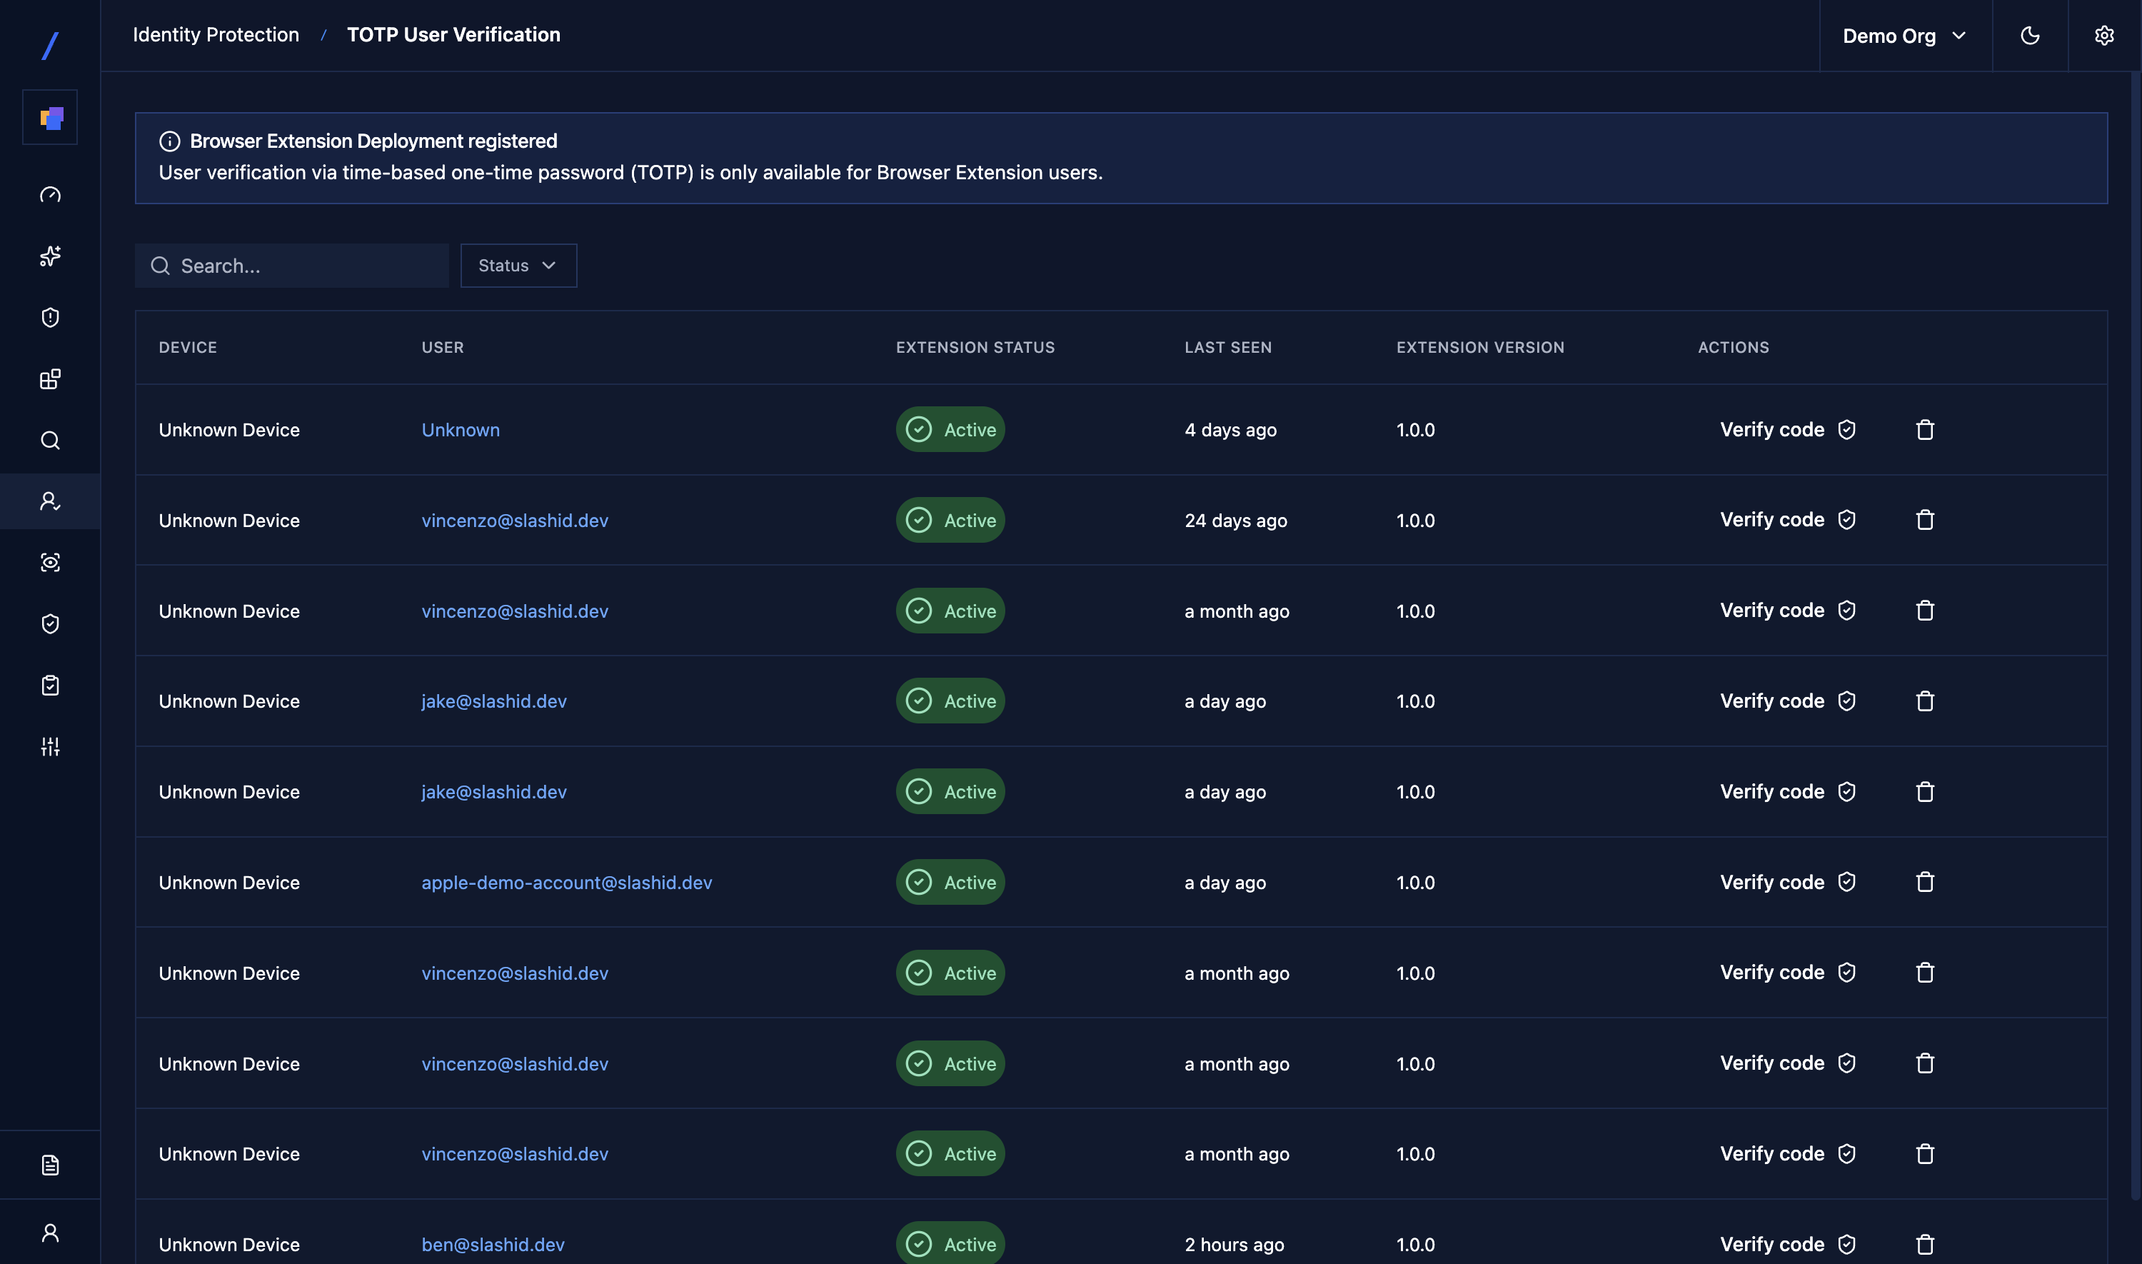Toggle dark mode with the moon icon

2030,35
